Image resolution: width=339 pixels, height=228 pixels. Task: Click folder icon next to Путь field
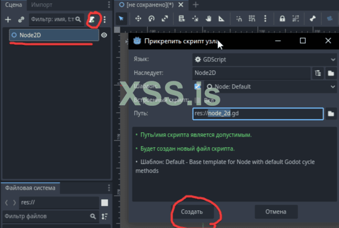(331, 113)
